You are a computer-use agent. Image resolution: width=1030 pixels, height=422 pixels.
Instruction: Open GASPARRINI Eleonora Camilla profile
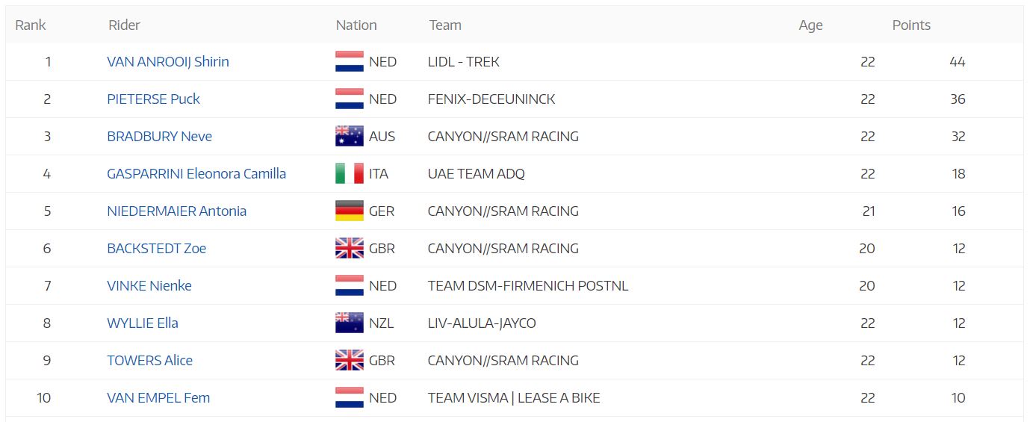click(196, 173)
